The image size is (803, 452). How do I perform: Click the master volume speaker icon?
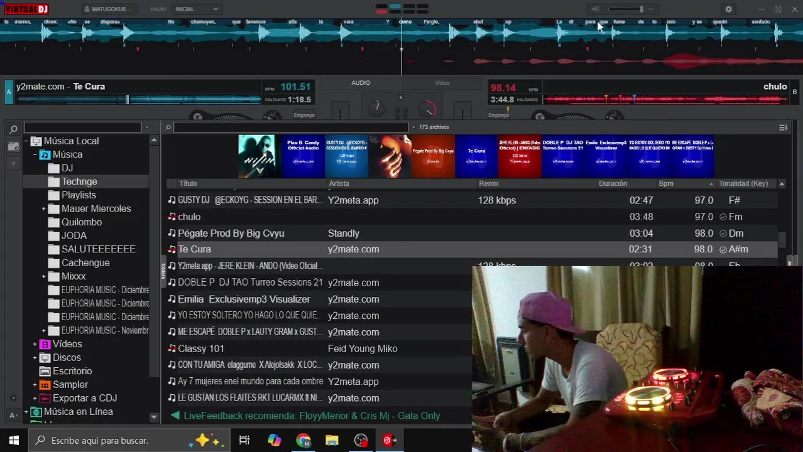(x=595, y=9)
